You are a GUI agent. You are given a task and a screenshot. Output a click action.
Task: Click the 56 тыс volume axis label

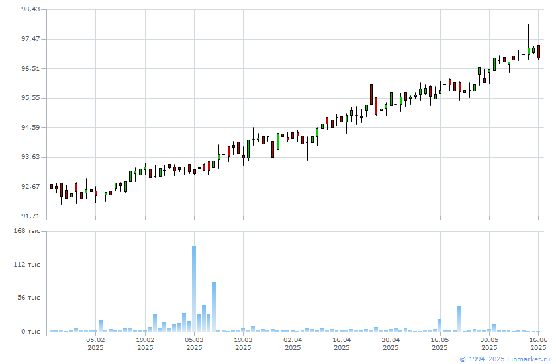point(28,298)
